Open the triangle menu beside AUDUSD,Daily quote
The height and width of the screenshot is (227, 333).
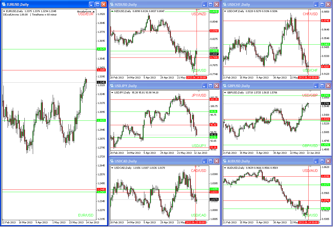225,168
